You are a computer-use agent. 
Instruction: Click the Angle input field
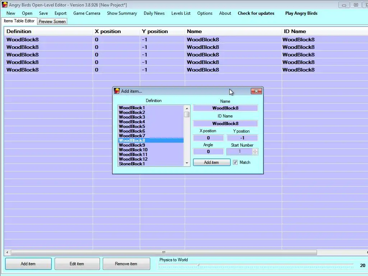tap(208, 151)
